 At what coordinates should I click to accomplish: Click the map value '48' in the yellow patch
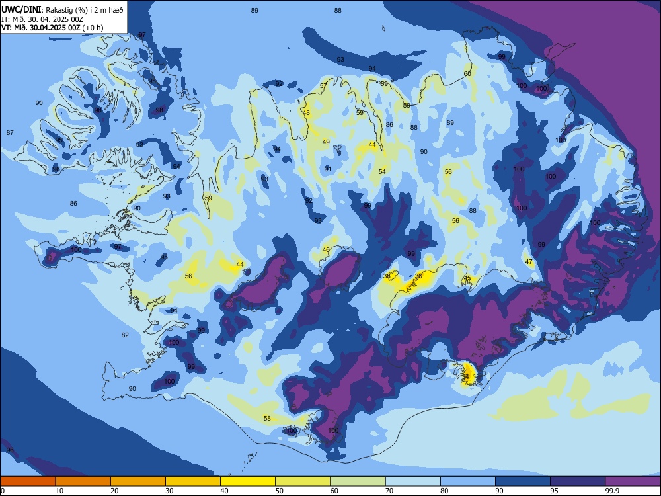tap(306, 112)
